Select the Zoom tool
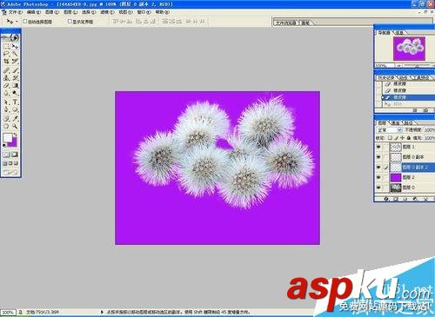 pos(15,126)
